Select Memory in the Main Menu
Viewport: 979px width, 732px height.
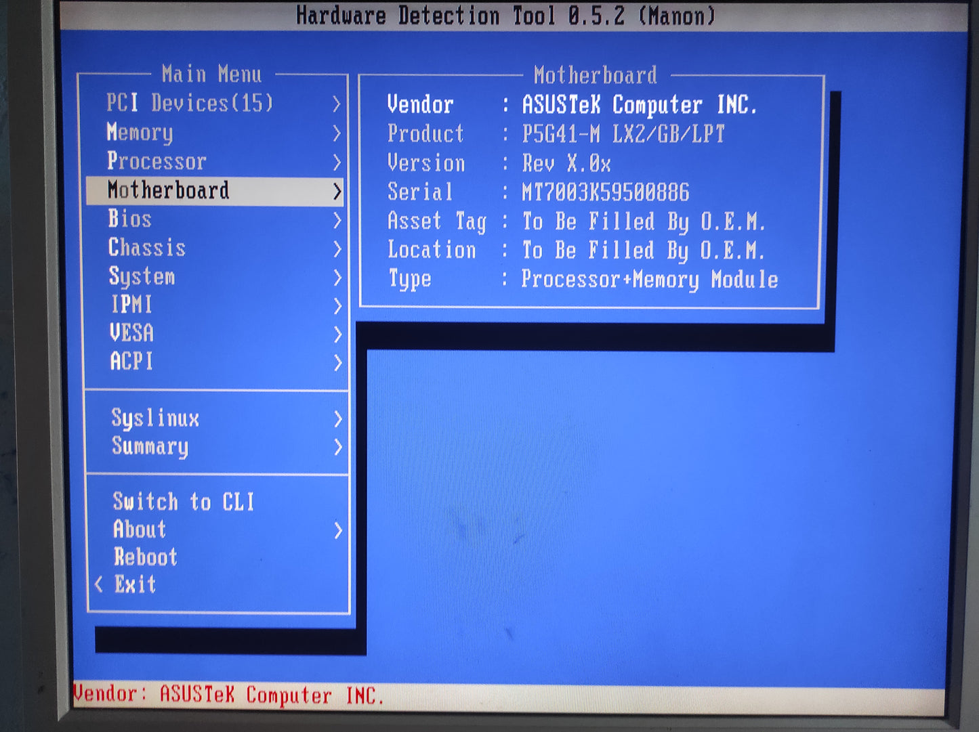coord(140,133)
